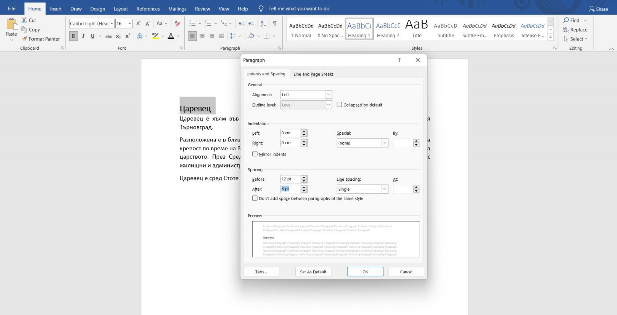Screen dimensions: 617x315
Task: Click the Borders icon
Action: pos(267,36)
